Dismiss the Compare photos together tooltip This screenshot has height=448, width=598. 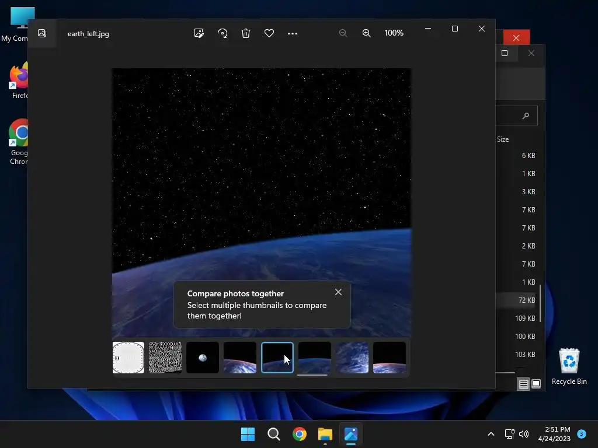click(x=338, y=292)
